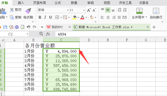The width and height of the screenshot is (167, 96).
Task: Increase font size with A+ icon
Action: [x=89, y=10]
